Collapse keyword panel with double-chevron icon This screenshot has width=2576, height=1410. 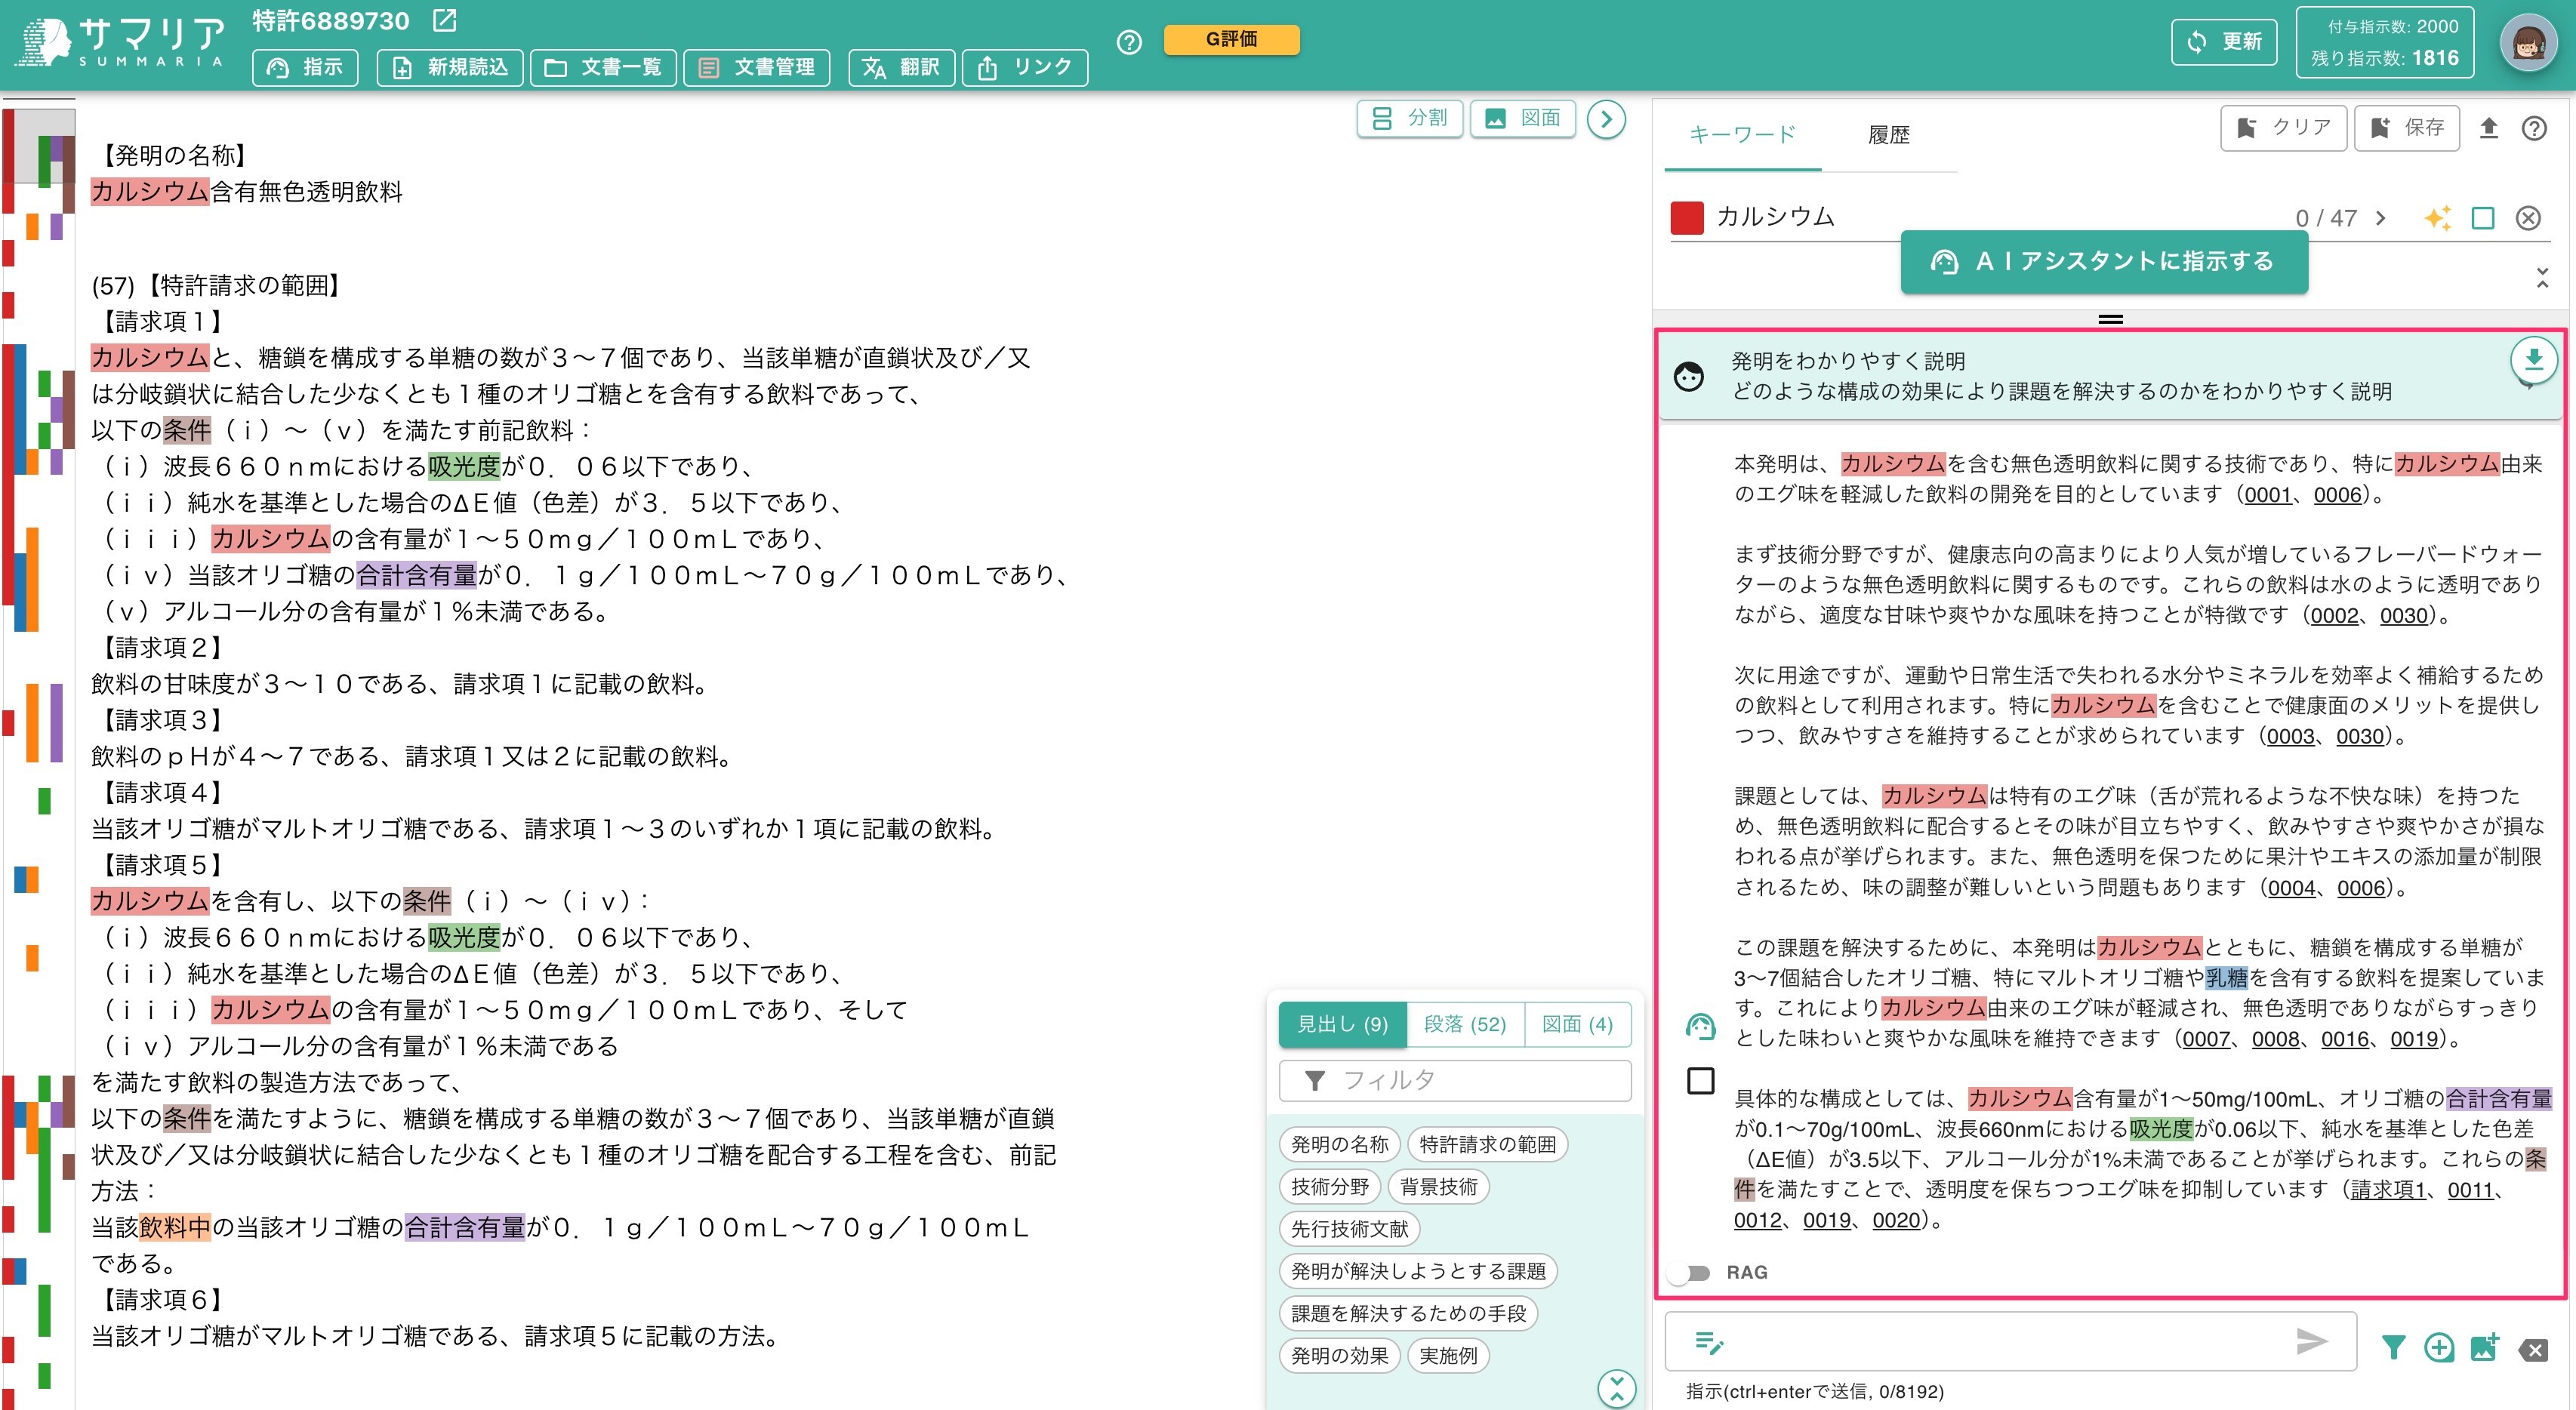point(2542,278)
